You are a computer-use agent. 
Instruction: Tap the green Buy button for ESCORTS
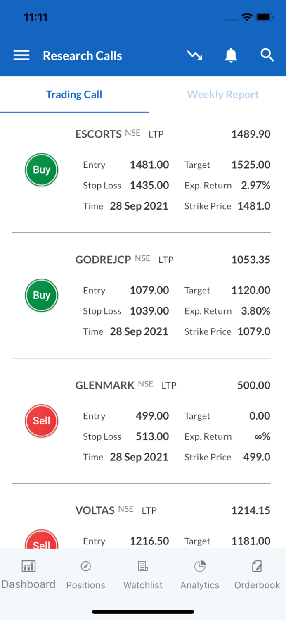click(41, 169)
